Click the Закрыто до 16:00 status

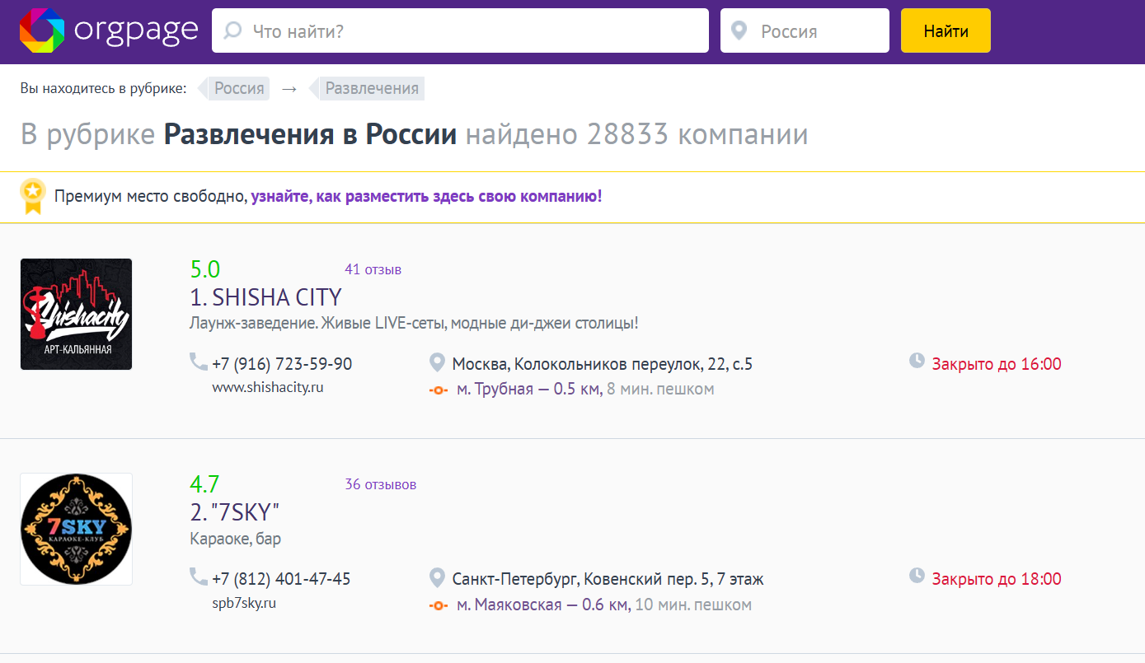click(x=997, y=364)
